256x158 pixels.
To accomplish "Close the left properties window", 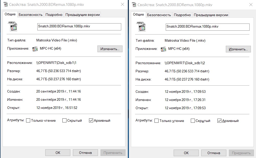I will click(x=123, y=4).
